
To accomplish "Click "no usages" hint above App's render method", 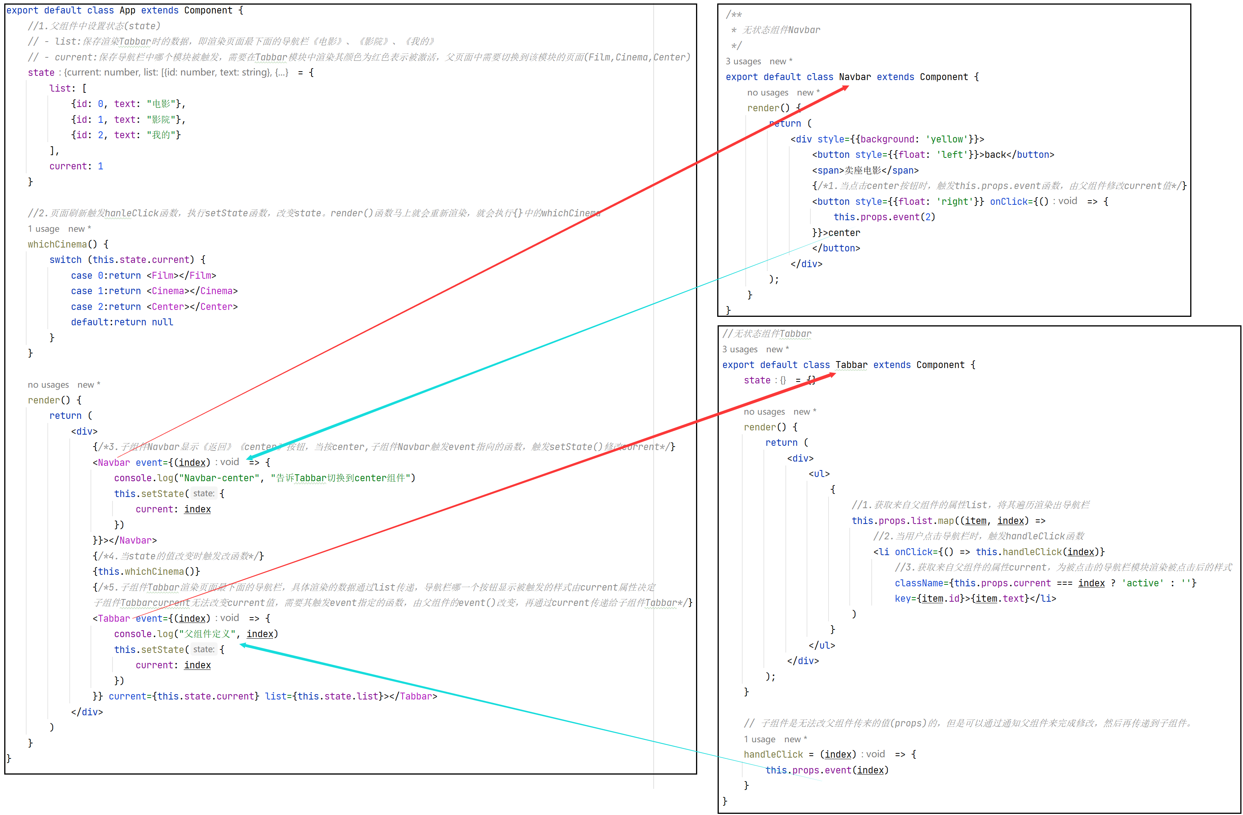I will click(48, 385).
